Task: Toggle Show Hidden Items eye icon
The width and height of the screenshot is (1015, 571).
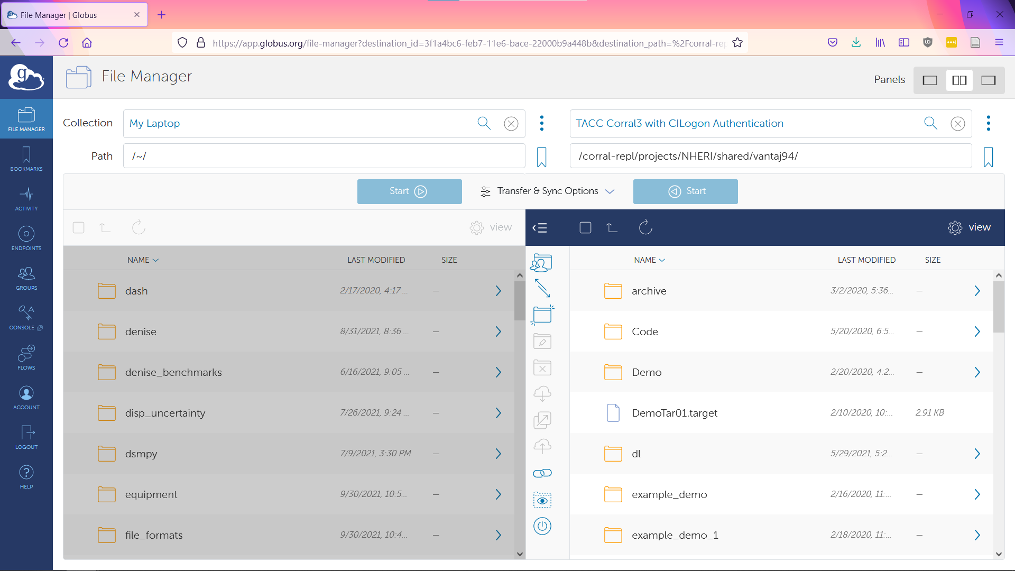Action: pos(542,500)
